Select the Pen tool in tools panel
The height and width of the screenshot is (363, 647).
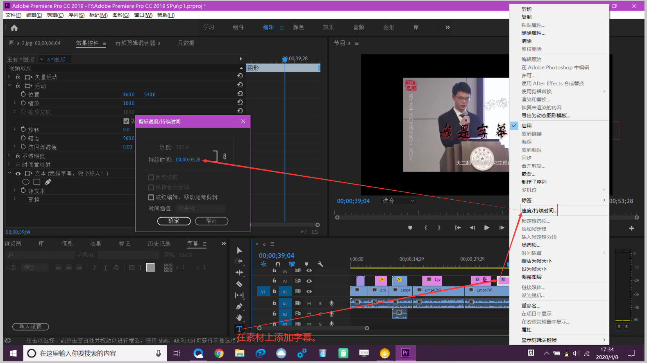tap(239, 307)
